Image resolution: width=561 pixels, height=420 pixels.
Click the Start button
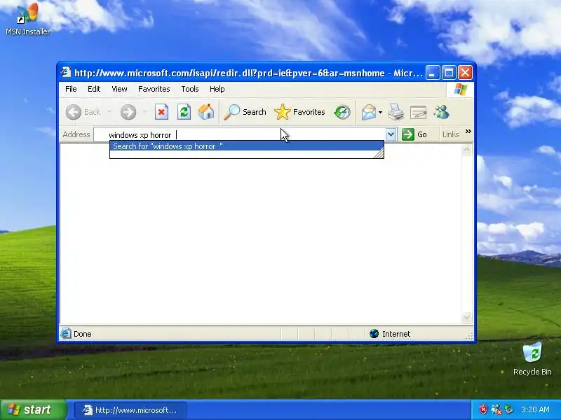33,409
